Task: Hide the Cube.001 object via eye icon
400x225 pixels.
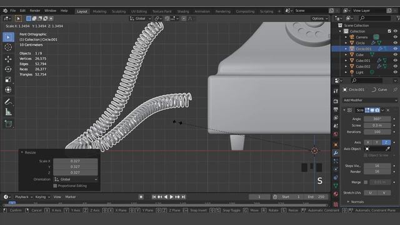Action: click(x=396, y=61)
